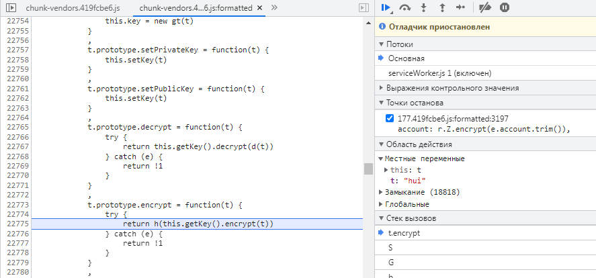Show more tabs overflow list
This screenshot has height=278, width=596.
pyautogui.click(x=274, y=7)
